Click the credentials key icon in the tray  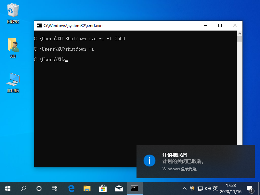point(192,188)
